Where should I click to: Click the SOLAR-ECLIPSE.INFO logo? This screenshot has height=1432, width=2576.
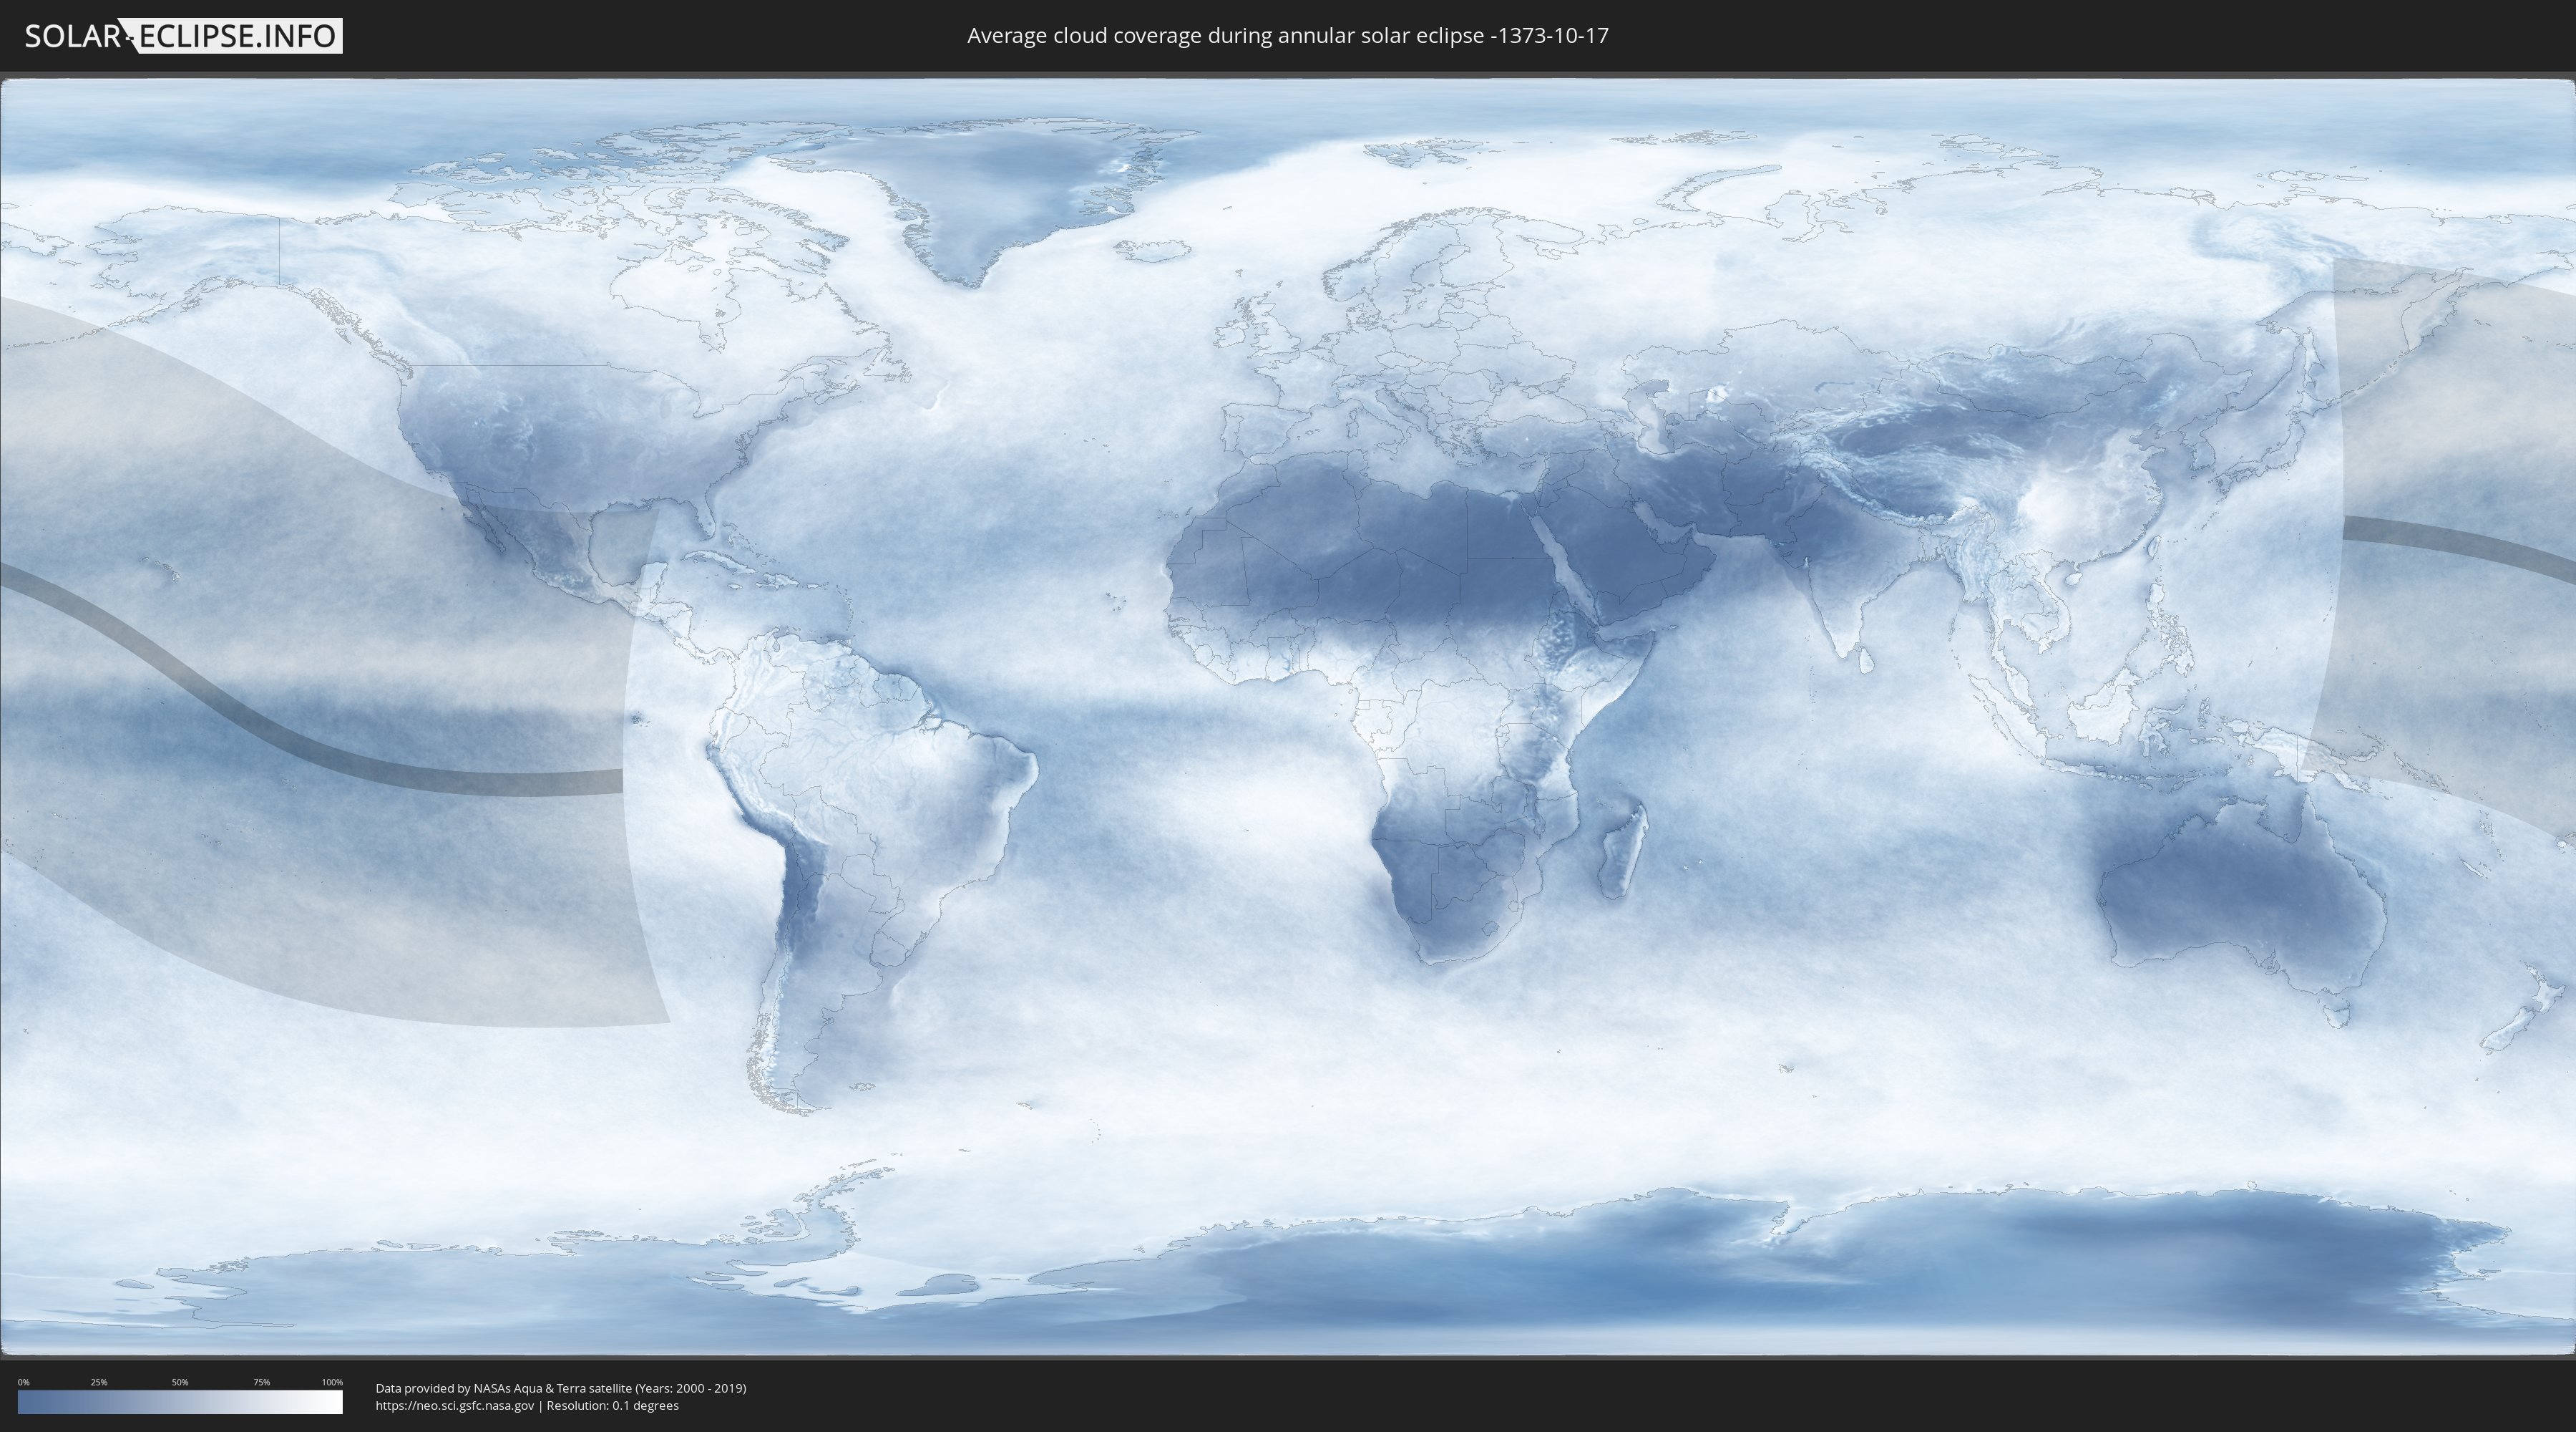[x=183, y=36]
